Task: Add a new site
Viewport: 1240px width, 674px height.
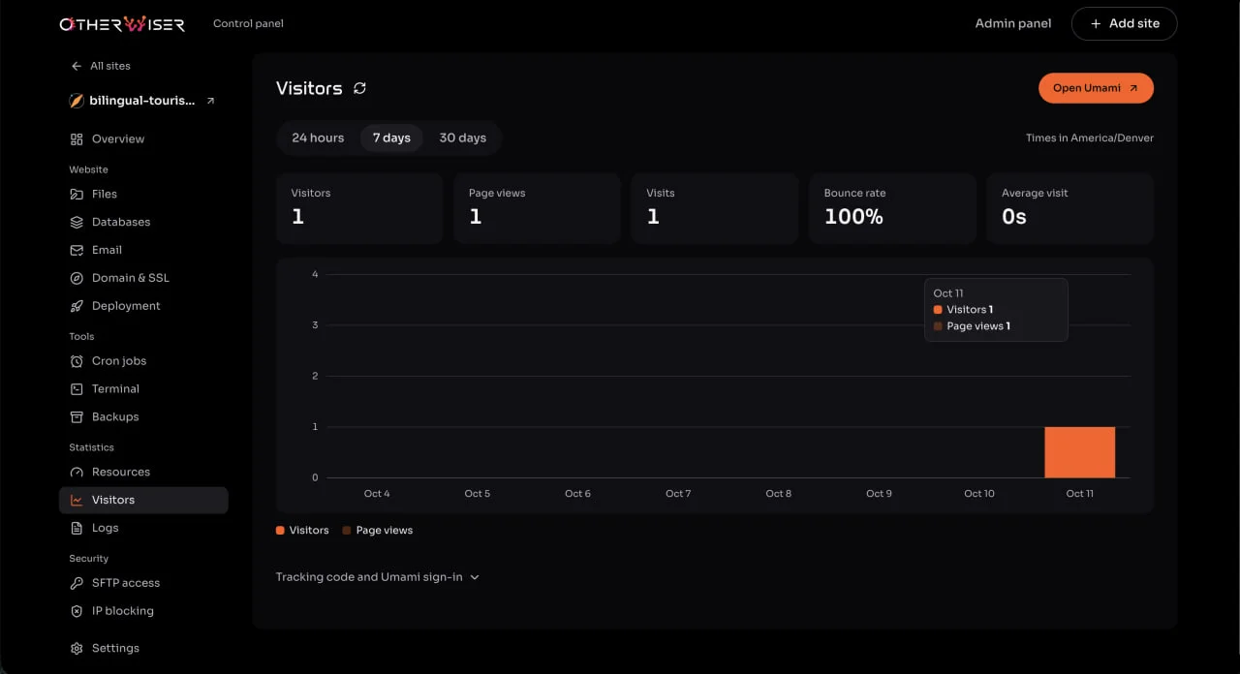Action: 1124,24
